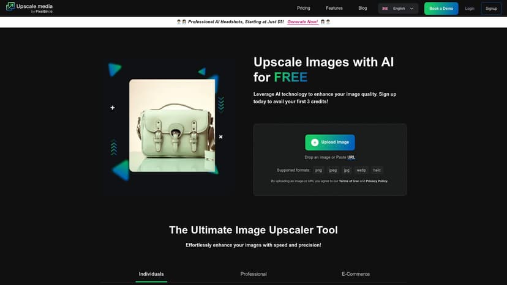Click the URL paste link
507x285 pixels.
[351, 157]
